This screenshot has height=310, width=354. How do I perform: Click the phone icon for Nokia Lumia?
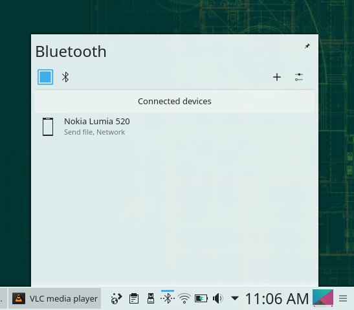48,127
